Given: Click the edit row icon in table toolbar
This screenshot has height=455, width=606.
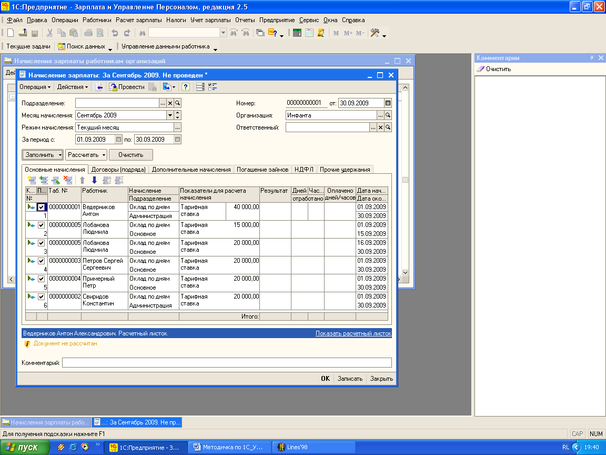Looking at the screenshot, I should coord(56,180).
